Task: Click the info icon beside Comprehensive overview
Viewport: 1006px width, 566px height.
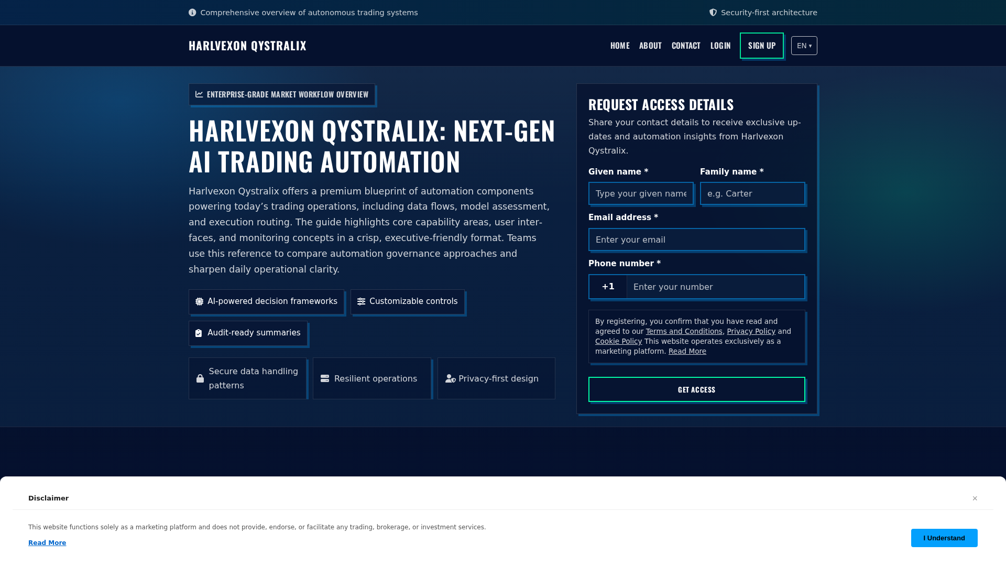Action: click(192, 13)
